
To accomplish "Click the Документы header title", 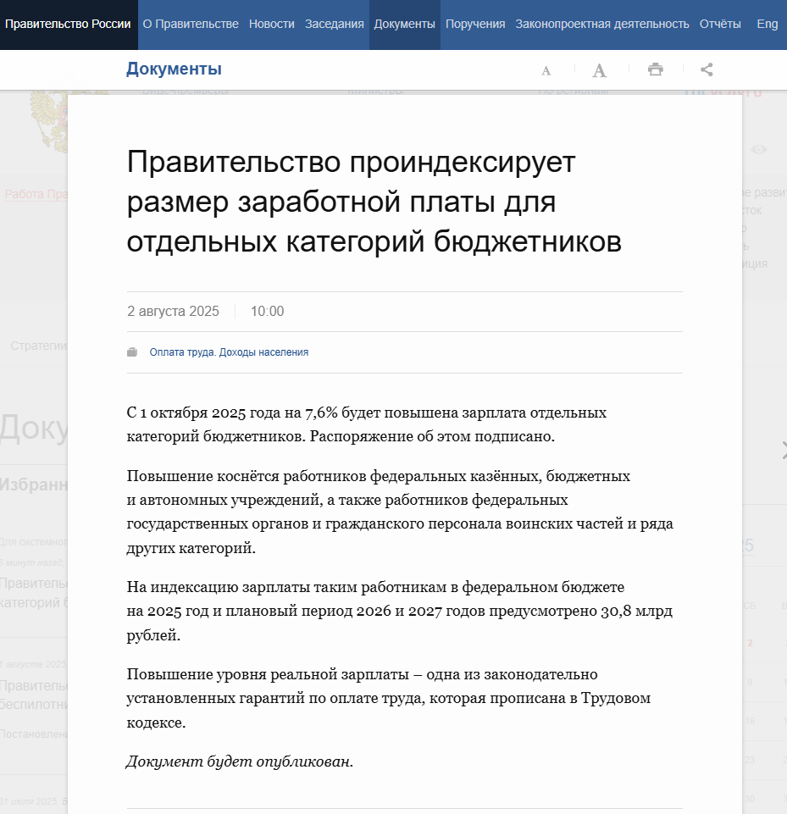I will coord(174,69).
